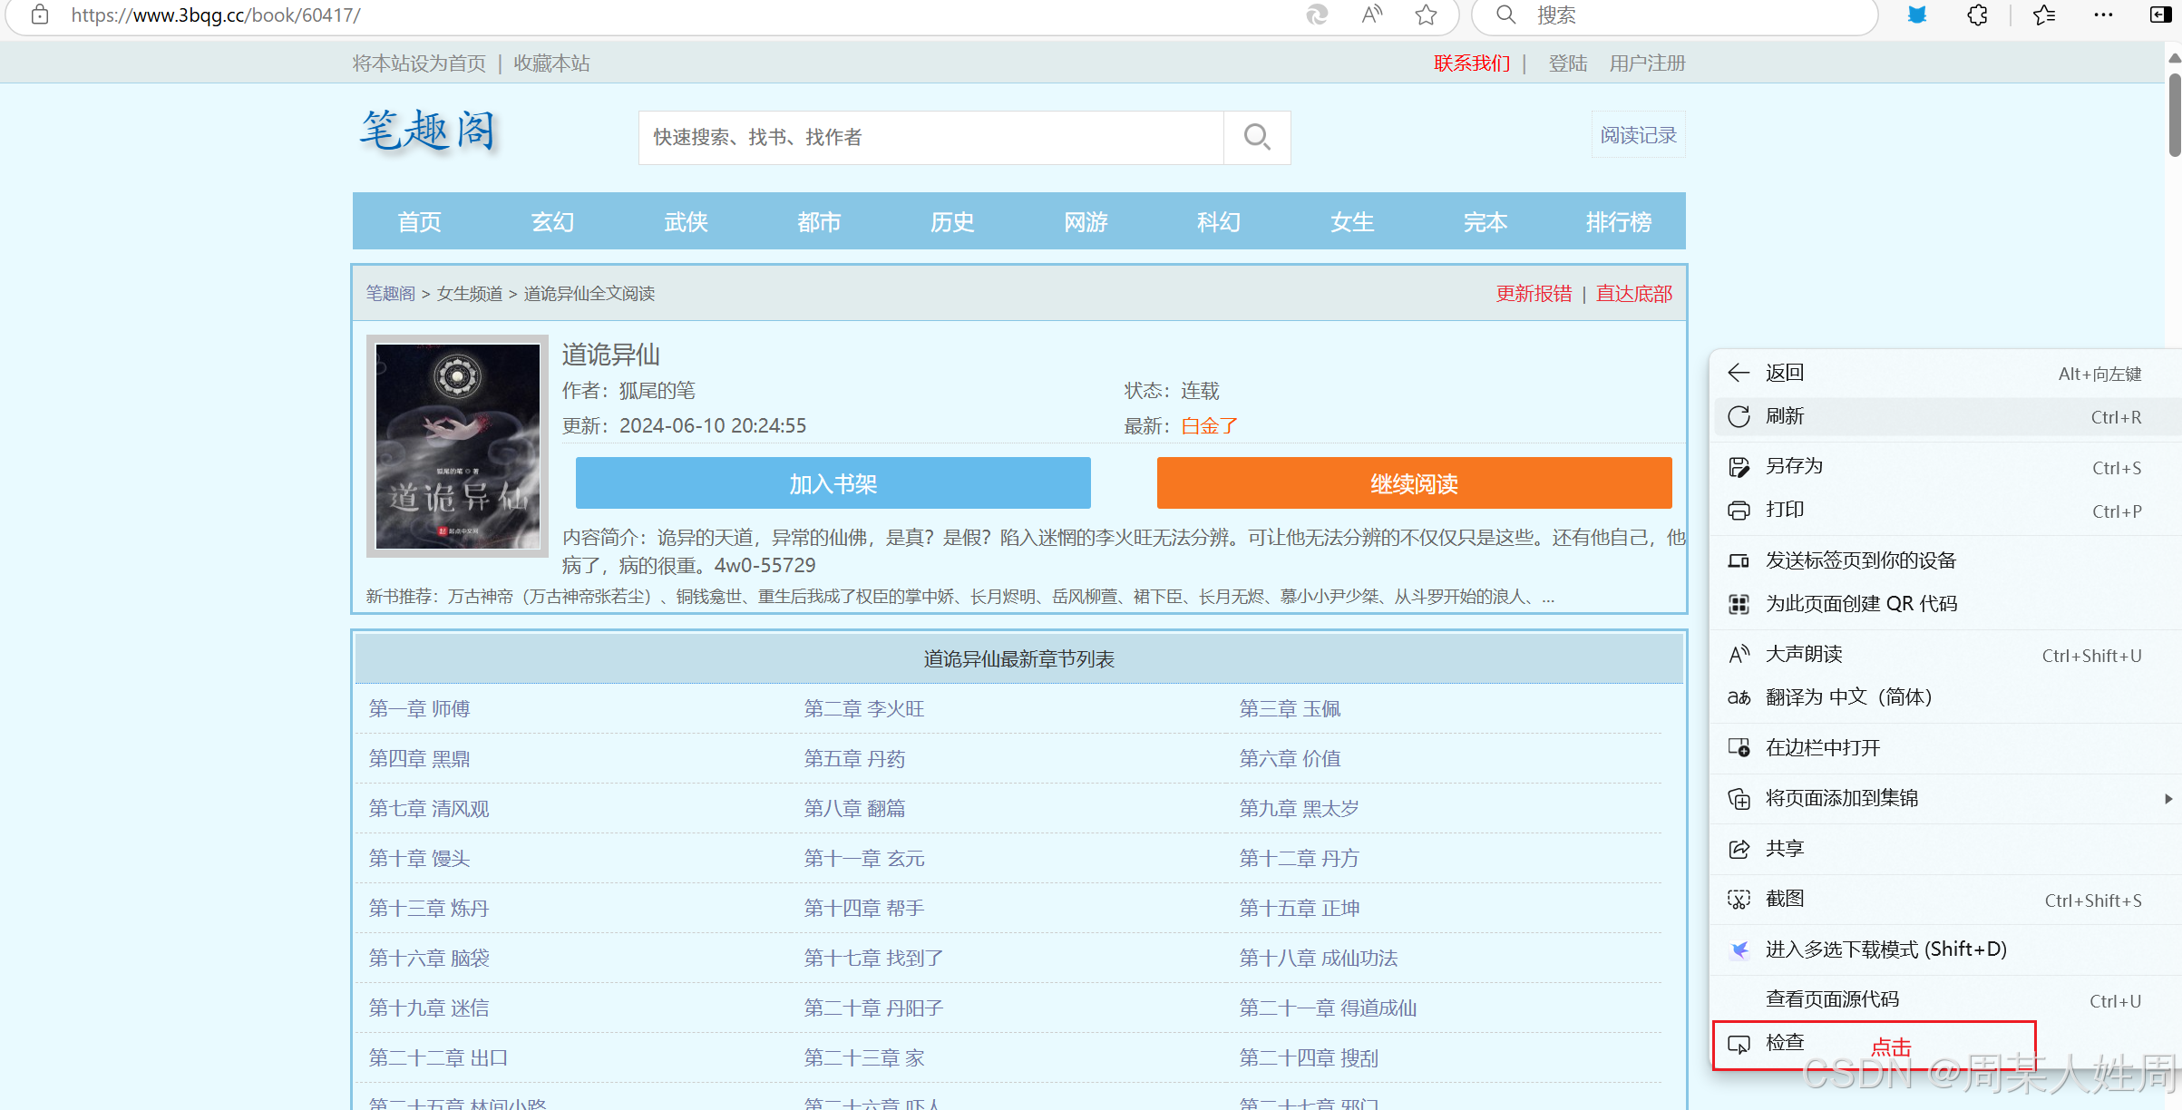Open the 玄幻 navigation tab
The width and height of the screenshot is (2182, 1110).
(552, 221)
